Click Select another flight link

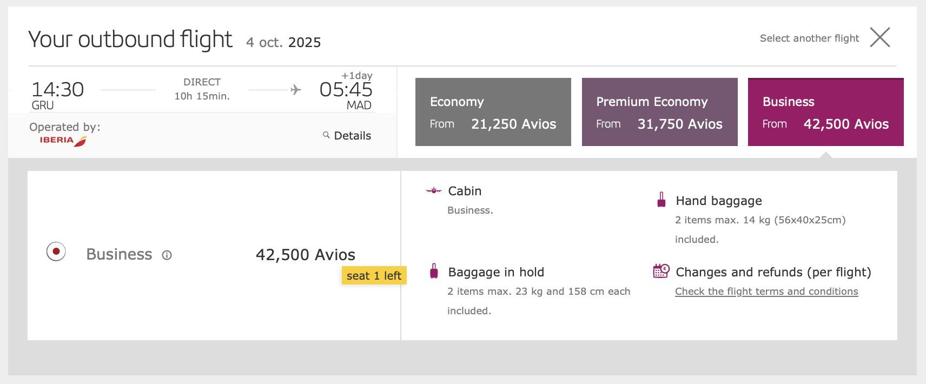pyautogui.click(x=809, y=38)
